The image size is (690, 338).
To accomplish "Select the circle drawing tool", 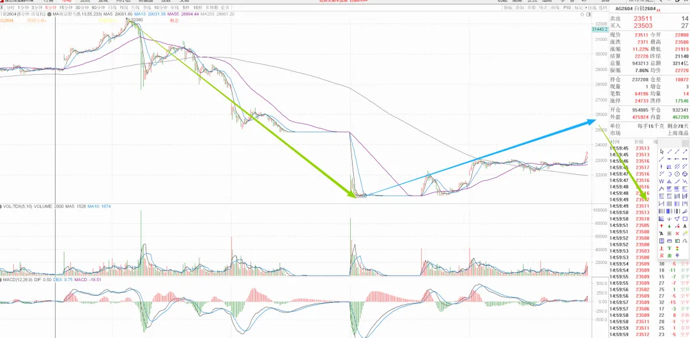I will 677,174.
